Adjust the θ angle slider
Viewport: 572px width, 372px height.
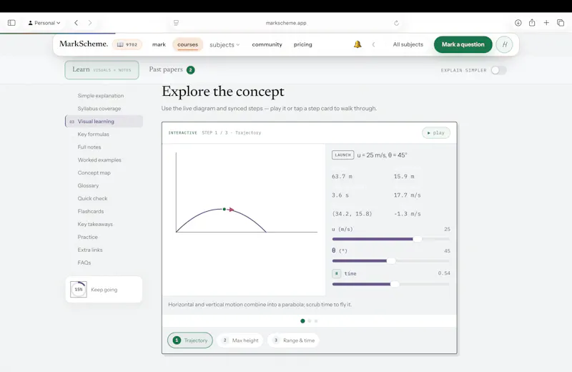tap(390, 260)
